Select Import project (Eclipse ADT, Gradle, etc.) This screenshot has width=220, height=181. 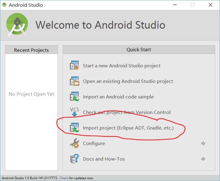point(128,128)
